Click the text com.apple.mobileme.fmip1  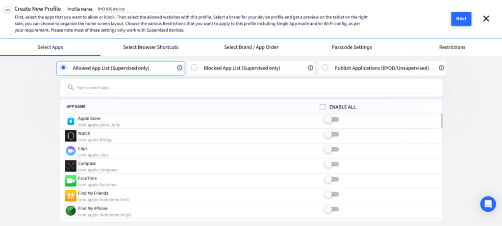coord(105,215)
